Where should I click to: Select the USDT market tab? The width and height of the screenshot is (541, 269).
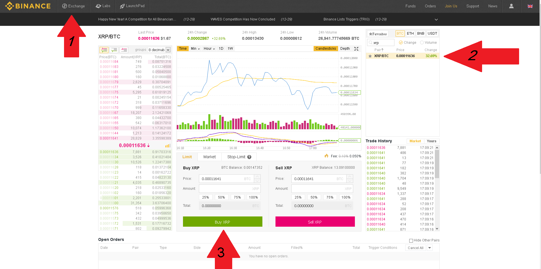click(x=432, y=34)
